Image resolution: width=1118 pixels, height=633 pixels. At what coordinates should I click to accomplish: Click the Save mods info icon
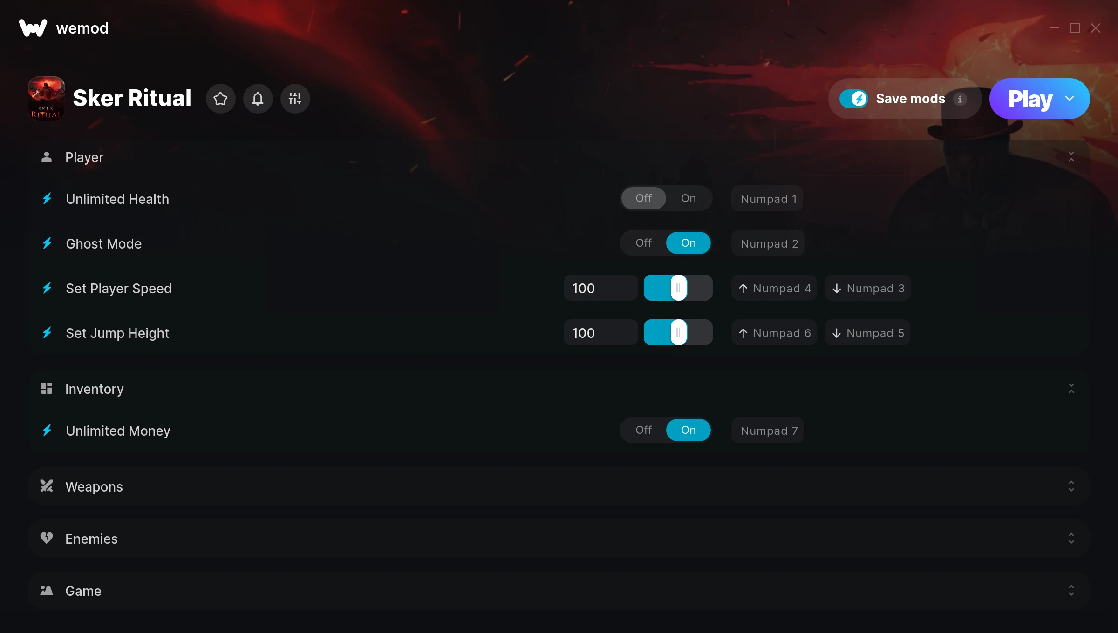pyautogui.click(x=960, y=99)
